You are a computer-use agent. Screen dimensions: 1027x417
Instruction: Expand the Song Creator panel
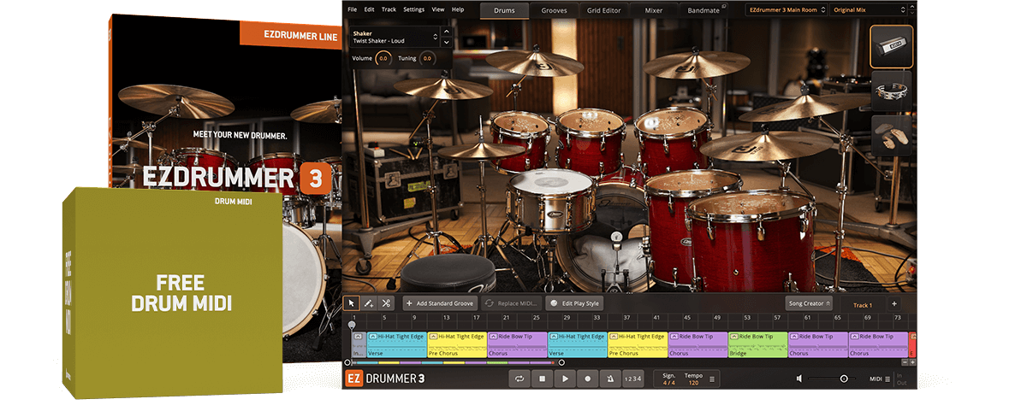809,303
